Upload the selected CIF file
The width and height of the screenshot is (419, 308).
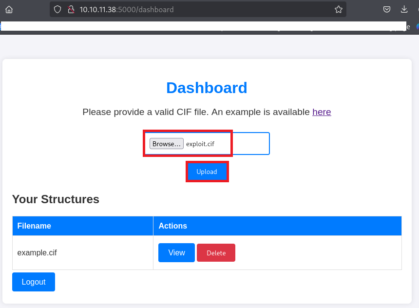pyautogui.click(x=207, y=172)
